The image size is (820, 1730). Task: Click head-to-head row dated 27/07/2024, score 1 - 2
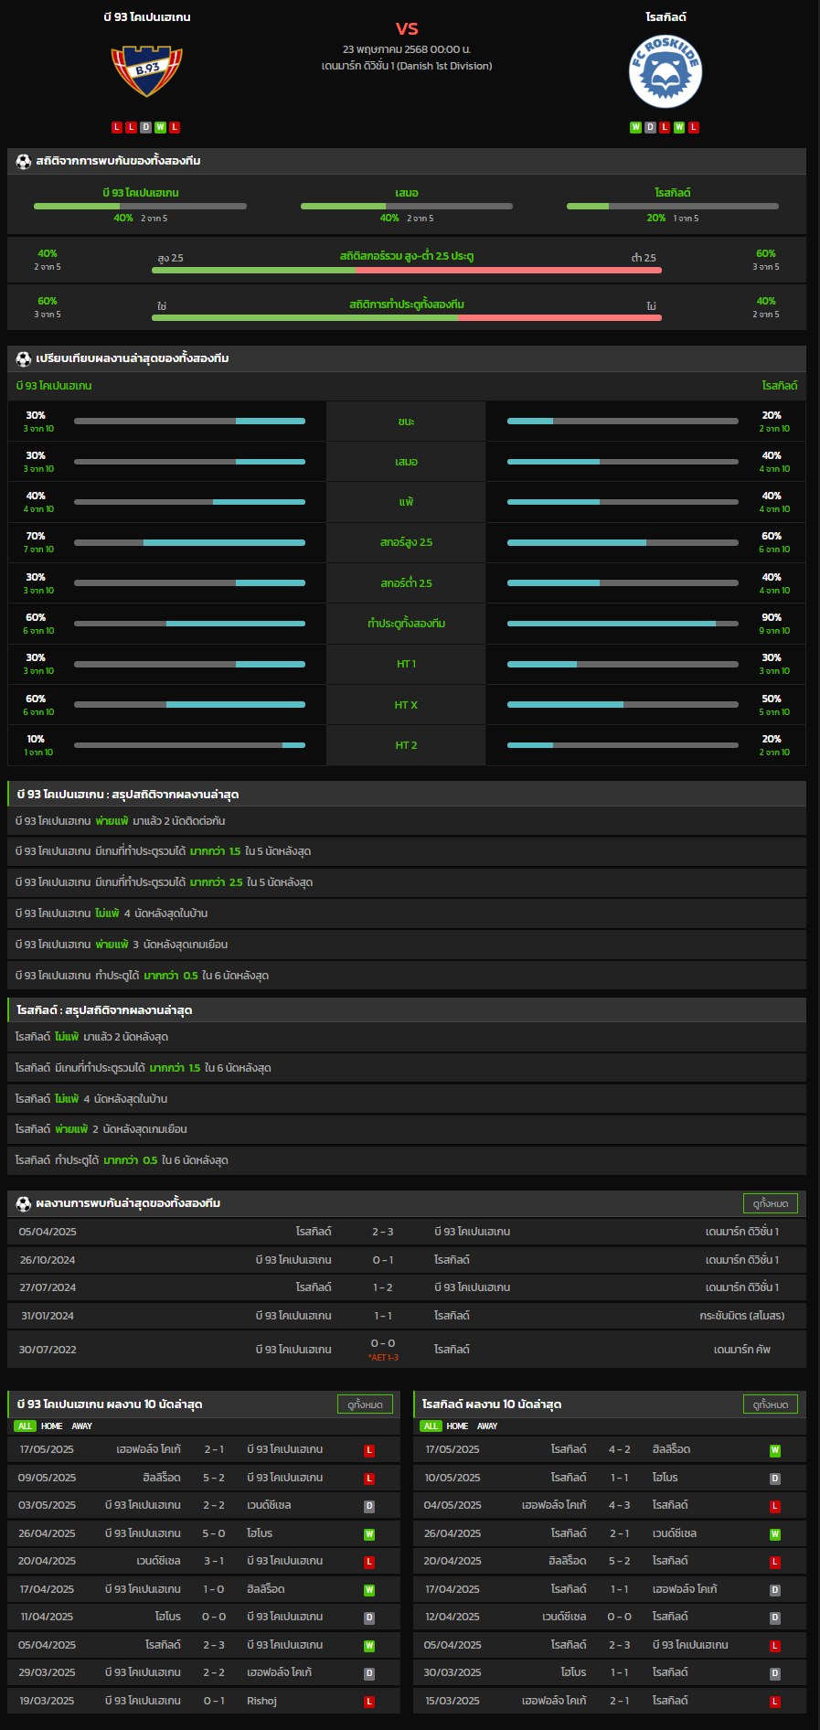pyautogui.click(x=407, y=1287)
